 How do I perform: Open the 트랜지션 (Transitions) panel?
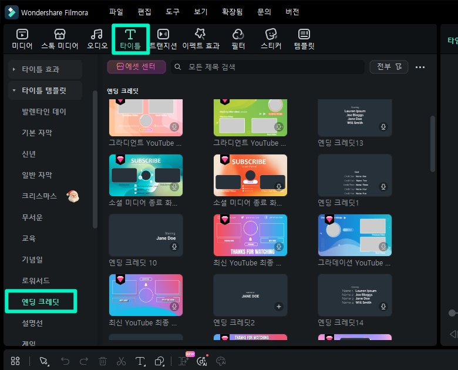click(163, 39)
